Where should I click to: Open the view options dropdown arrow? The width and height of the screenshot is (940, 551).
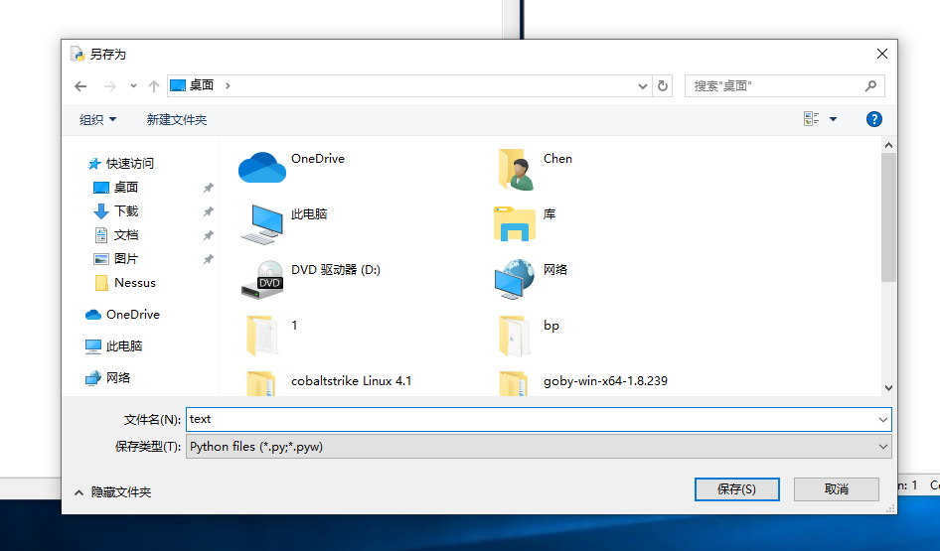click(833, 119)
